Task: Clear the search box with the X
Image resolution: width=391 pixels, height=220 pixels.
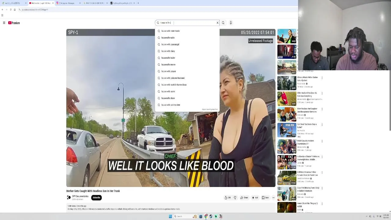Action: click(x=217, y=23)
